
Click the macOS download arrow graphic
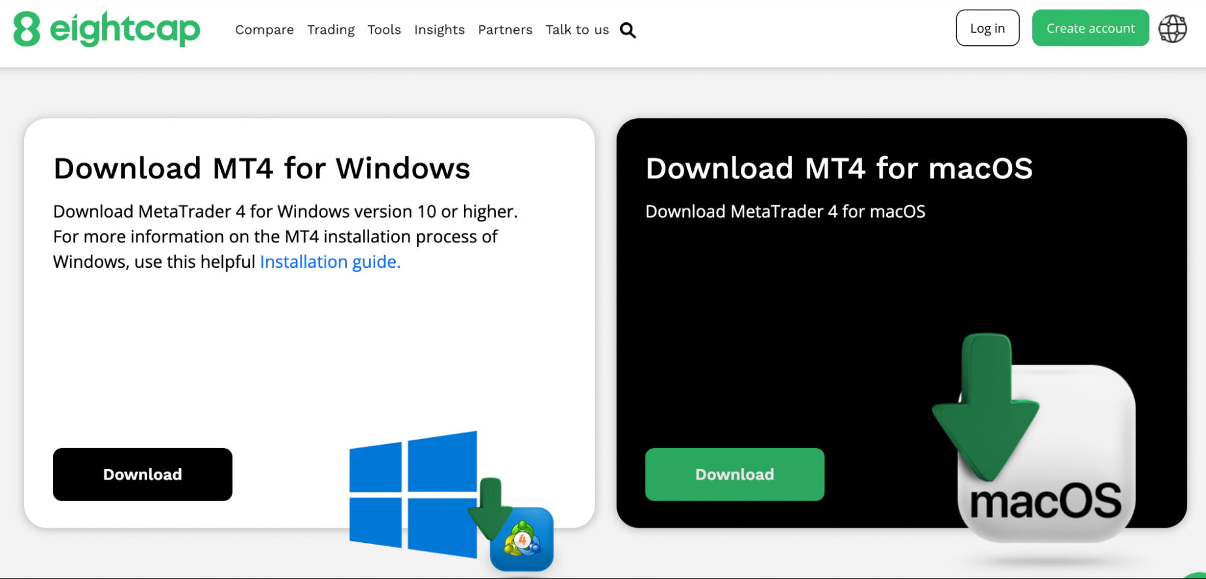[986, 407]
